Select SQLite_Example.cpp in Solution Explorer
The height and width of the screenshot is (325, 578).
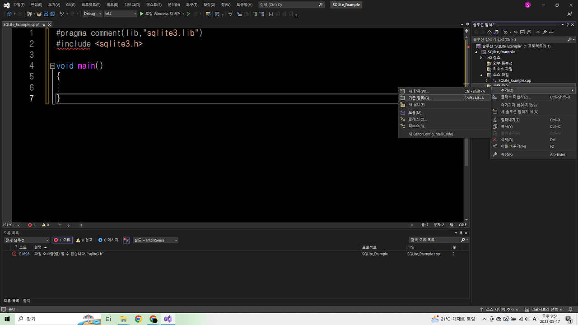tap(514, 80)
